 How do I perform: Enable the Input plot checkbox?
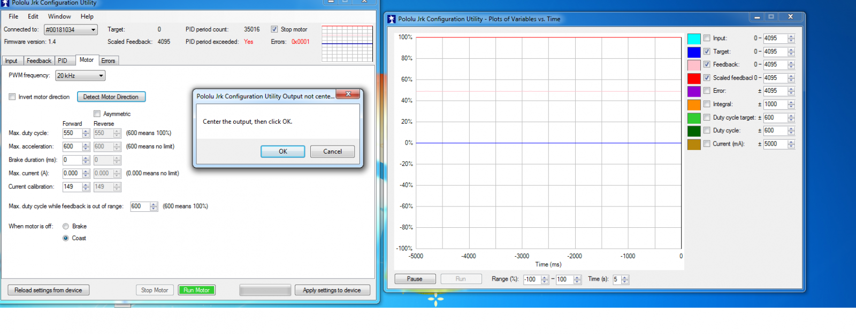click(x=707, y=38)
